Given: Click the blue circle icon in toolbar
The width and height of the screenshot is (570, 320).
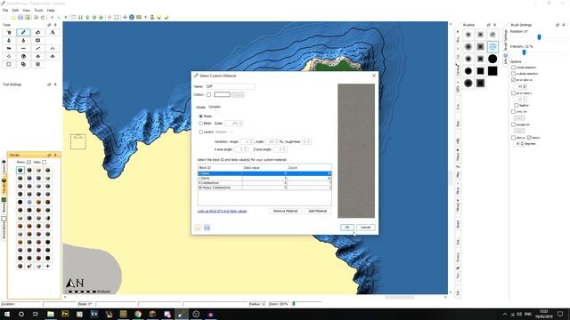Looking at the screenshot, I should pyautogui.click(x=132, y=17).
